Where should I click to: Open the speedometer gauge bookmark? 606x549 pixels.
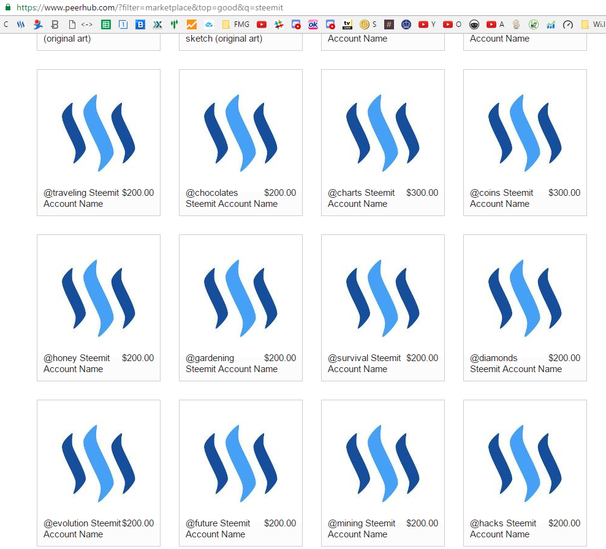tap(568, 24)
